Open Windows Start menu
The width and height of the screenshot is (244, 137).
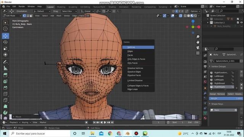click(5, 134)
